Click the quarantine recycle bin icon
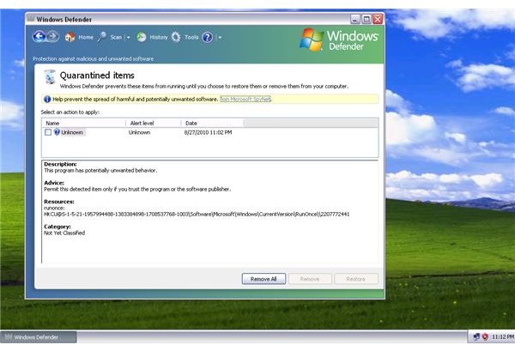The height and width of the screenshot is (345, 515). click(x=50, y=77)
